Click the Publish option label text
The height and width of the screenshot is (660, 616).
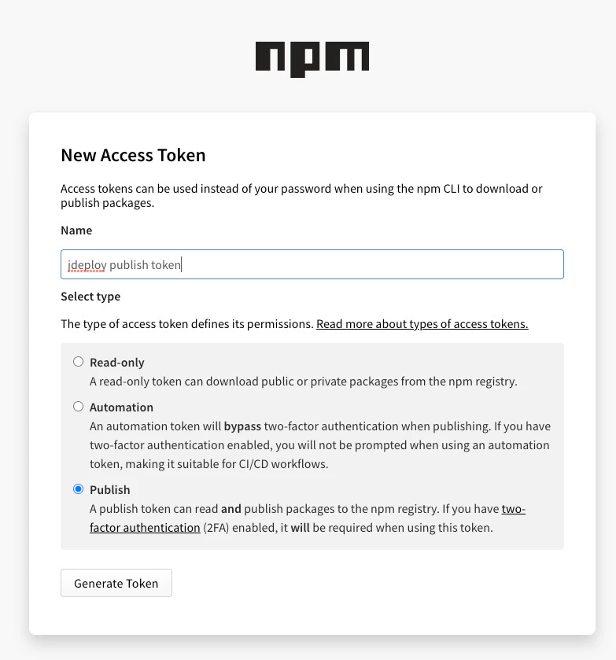click(109, 489)
